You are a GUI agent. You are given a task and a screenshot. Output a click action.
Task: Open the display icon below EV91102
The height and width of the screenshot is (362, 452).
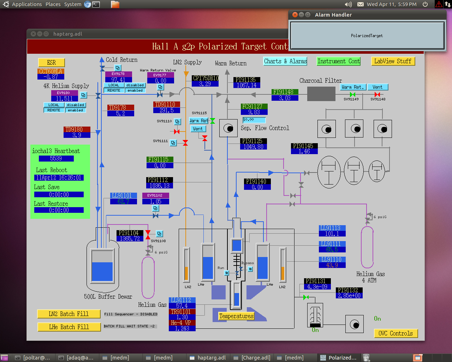point(155,208)
